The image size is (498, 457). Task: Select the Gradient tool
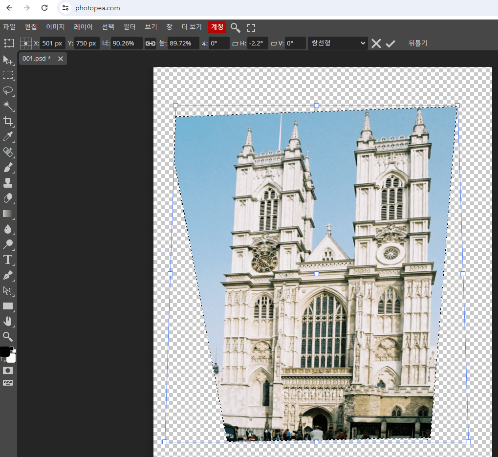click(x=8, y=214)
